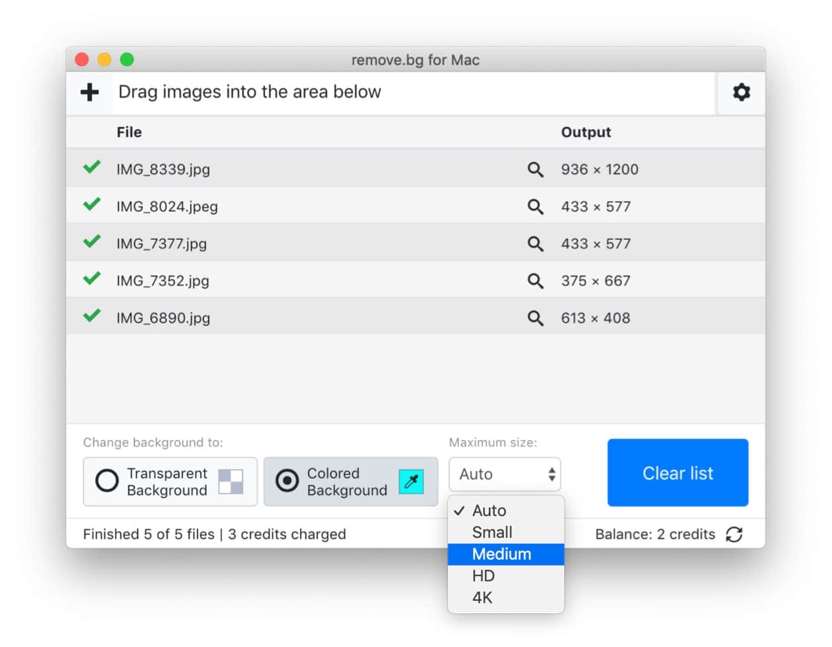Minimize the window with the yellow button
The image size is (832, 647).
tap(104, 60)
